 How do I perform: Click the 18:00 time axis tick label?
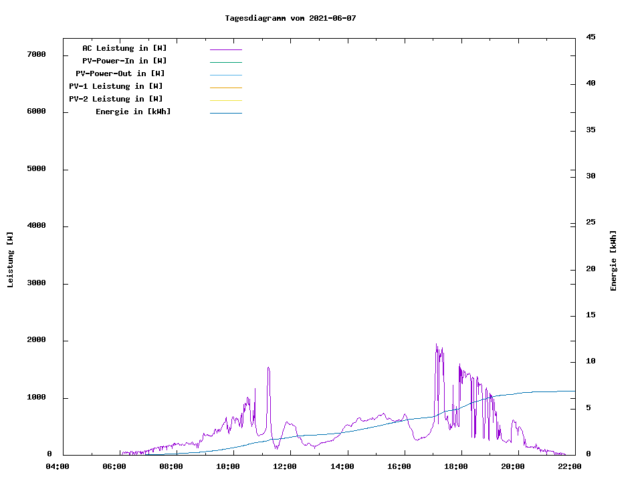coord(456,466)
